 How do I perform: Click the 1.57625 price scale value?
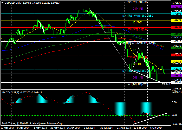click(x=177, y=88)
